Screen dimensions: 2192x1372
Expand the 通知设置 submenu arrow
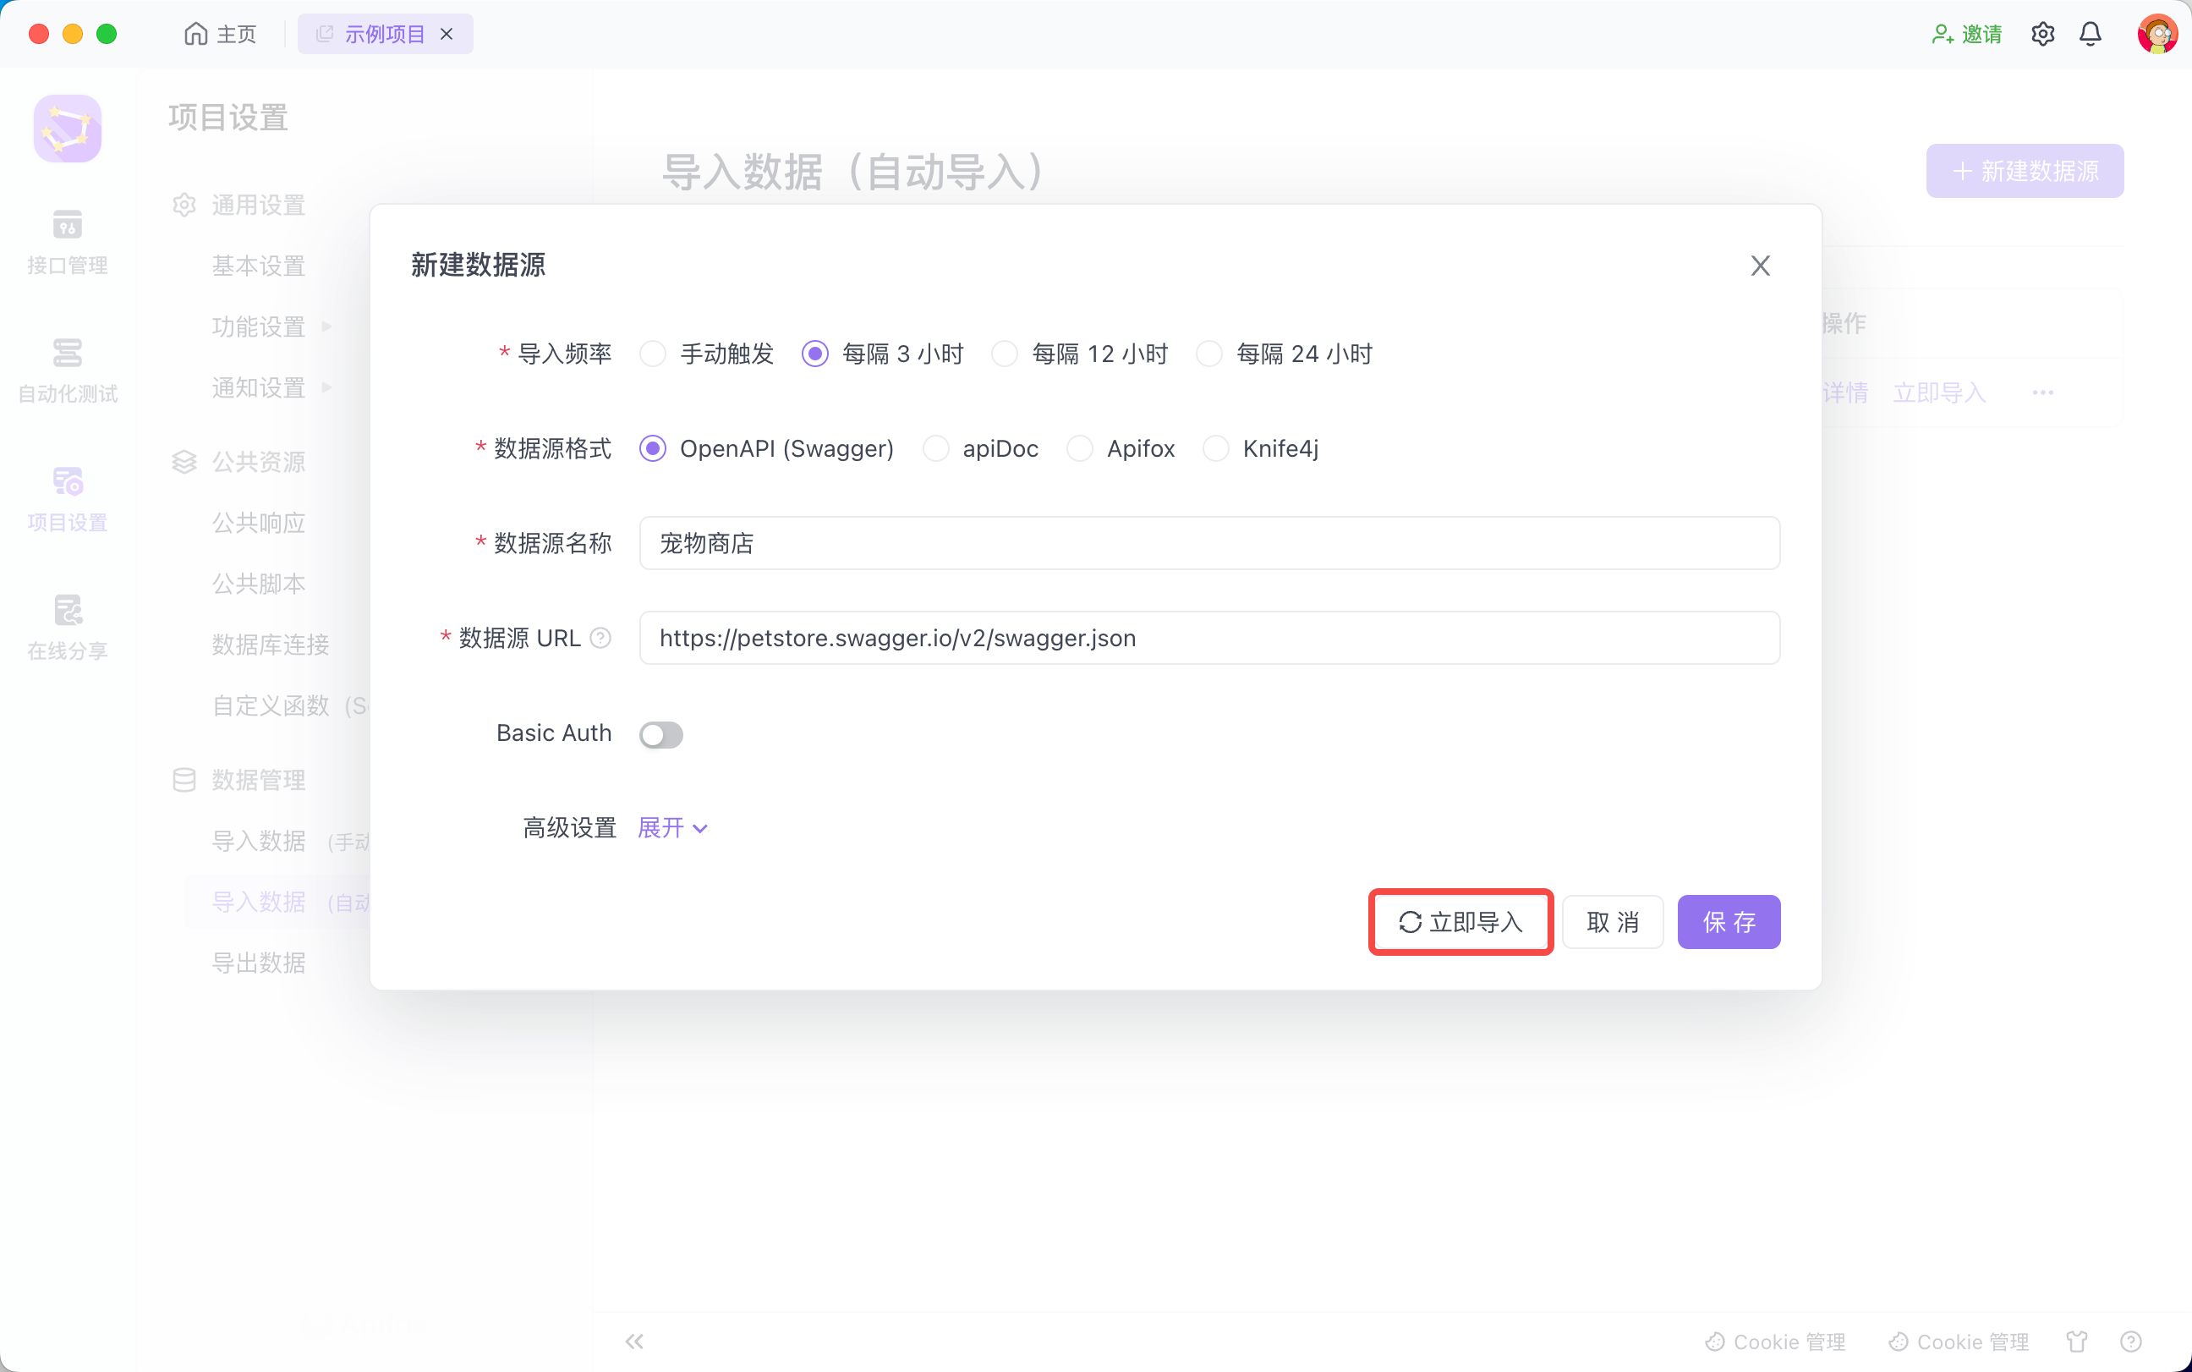(327, 387)
